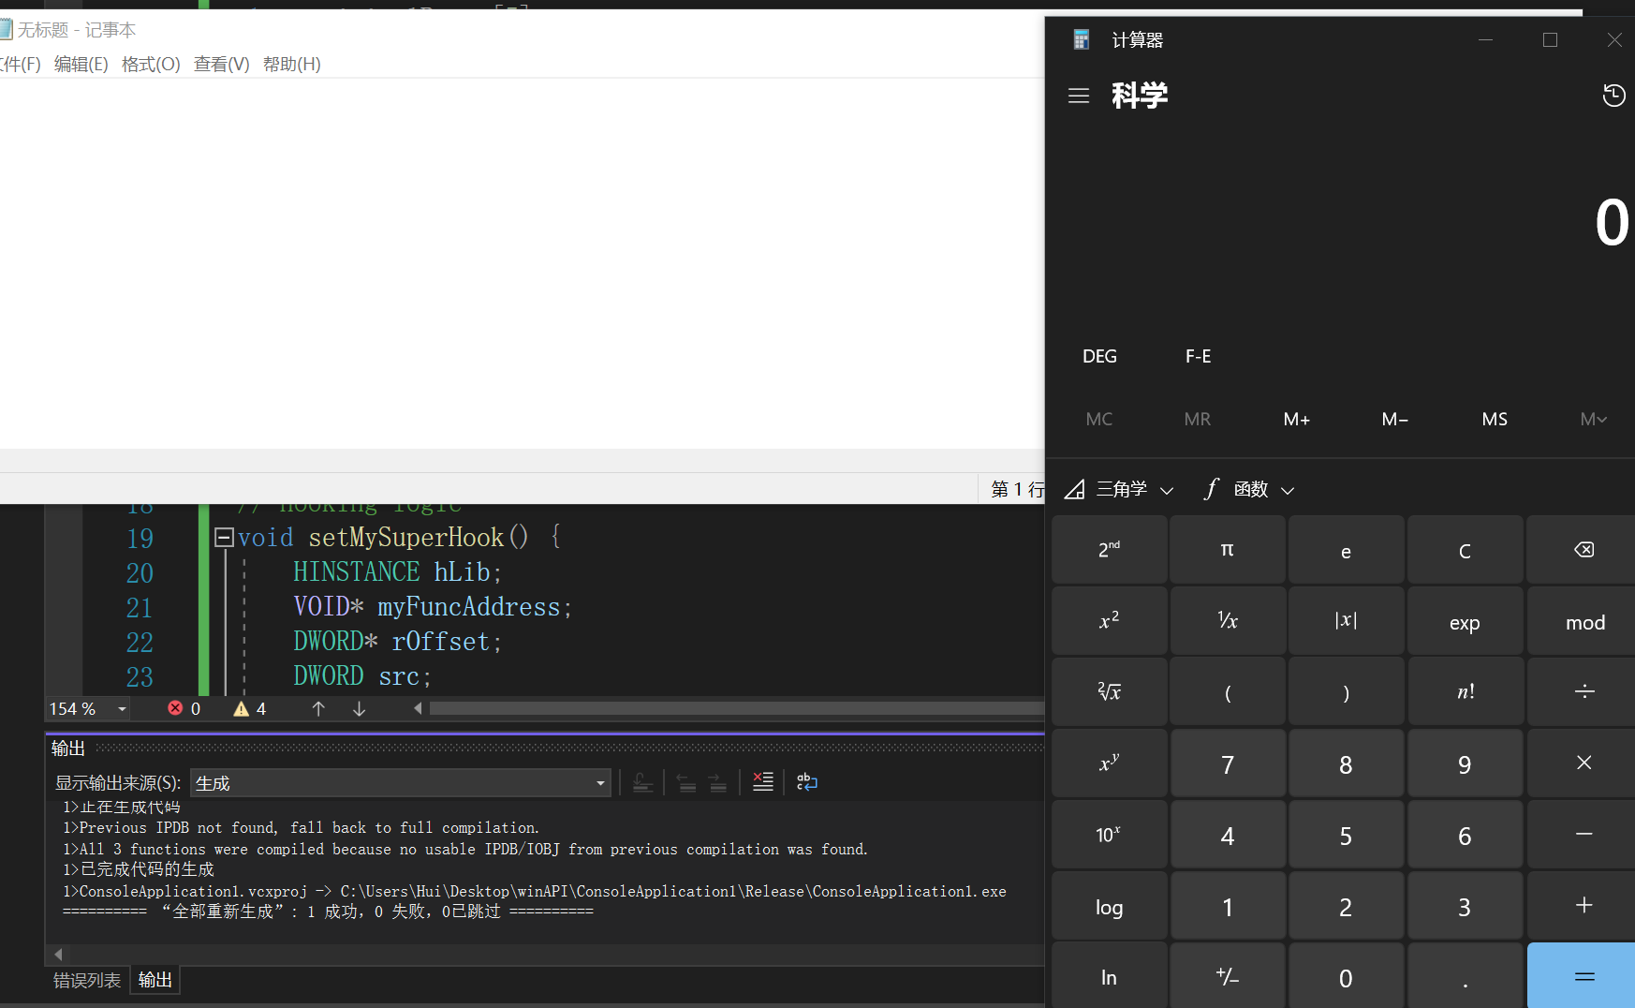The width and height of the screenshot is (1635, 1008).
Task: Open Notepad Format (格式) menu
Action: click(x=151, y=64)
